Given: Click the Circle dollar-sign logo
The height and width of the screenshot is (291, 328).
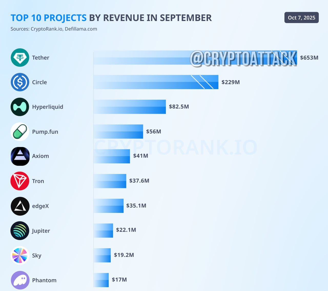Looking at the screenshot, I should (20, 82).
